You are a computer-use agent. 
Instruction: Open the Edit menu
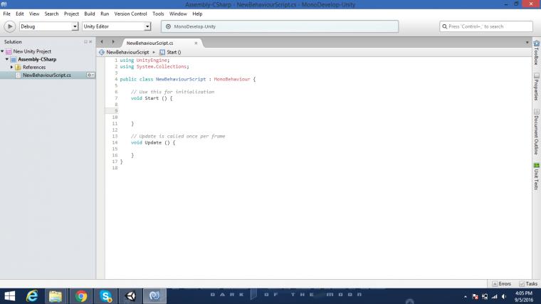20,14
